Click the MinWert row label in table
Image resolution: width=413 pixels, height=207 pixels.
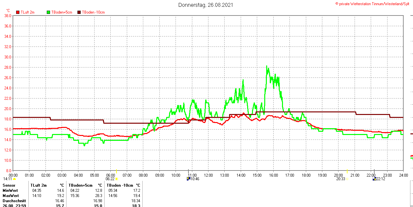click(x=10, y=191)
